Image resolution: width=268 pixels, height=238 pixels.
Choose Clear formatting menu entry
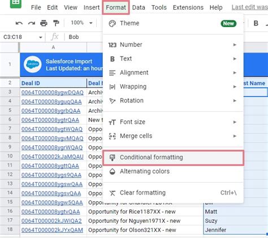coord(173,193)
